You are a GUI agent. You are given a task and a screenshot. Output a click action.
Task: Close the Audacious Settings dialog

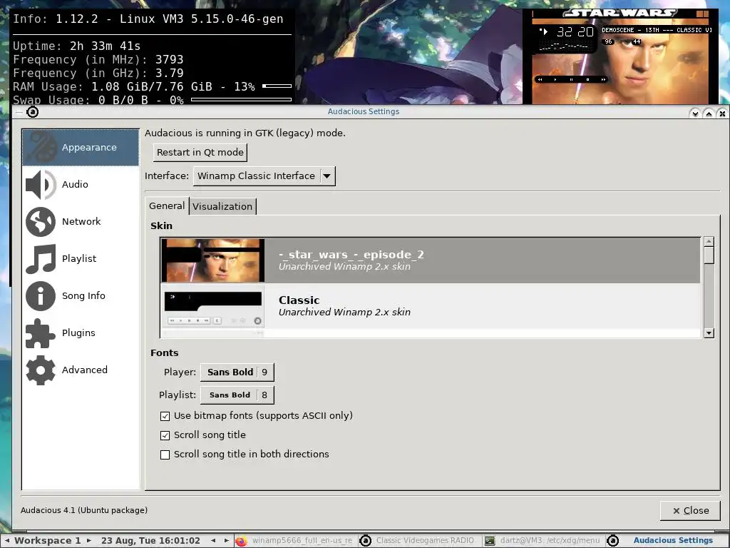click(x=690, y=511)
